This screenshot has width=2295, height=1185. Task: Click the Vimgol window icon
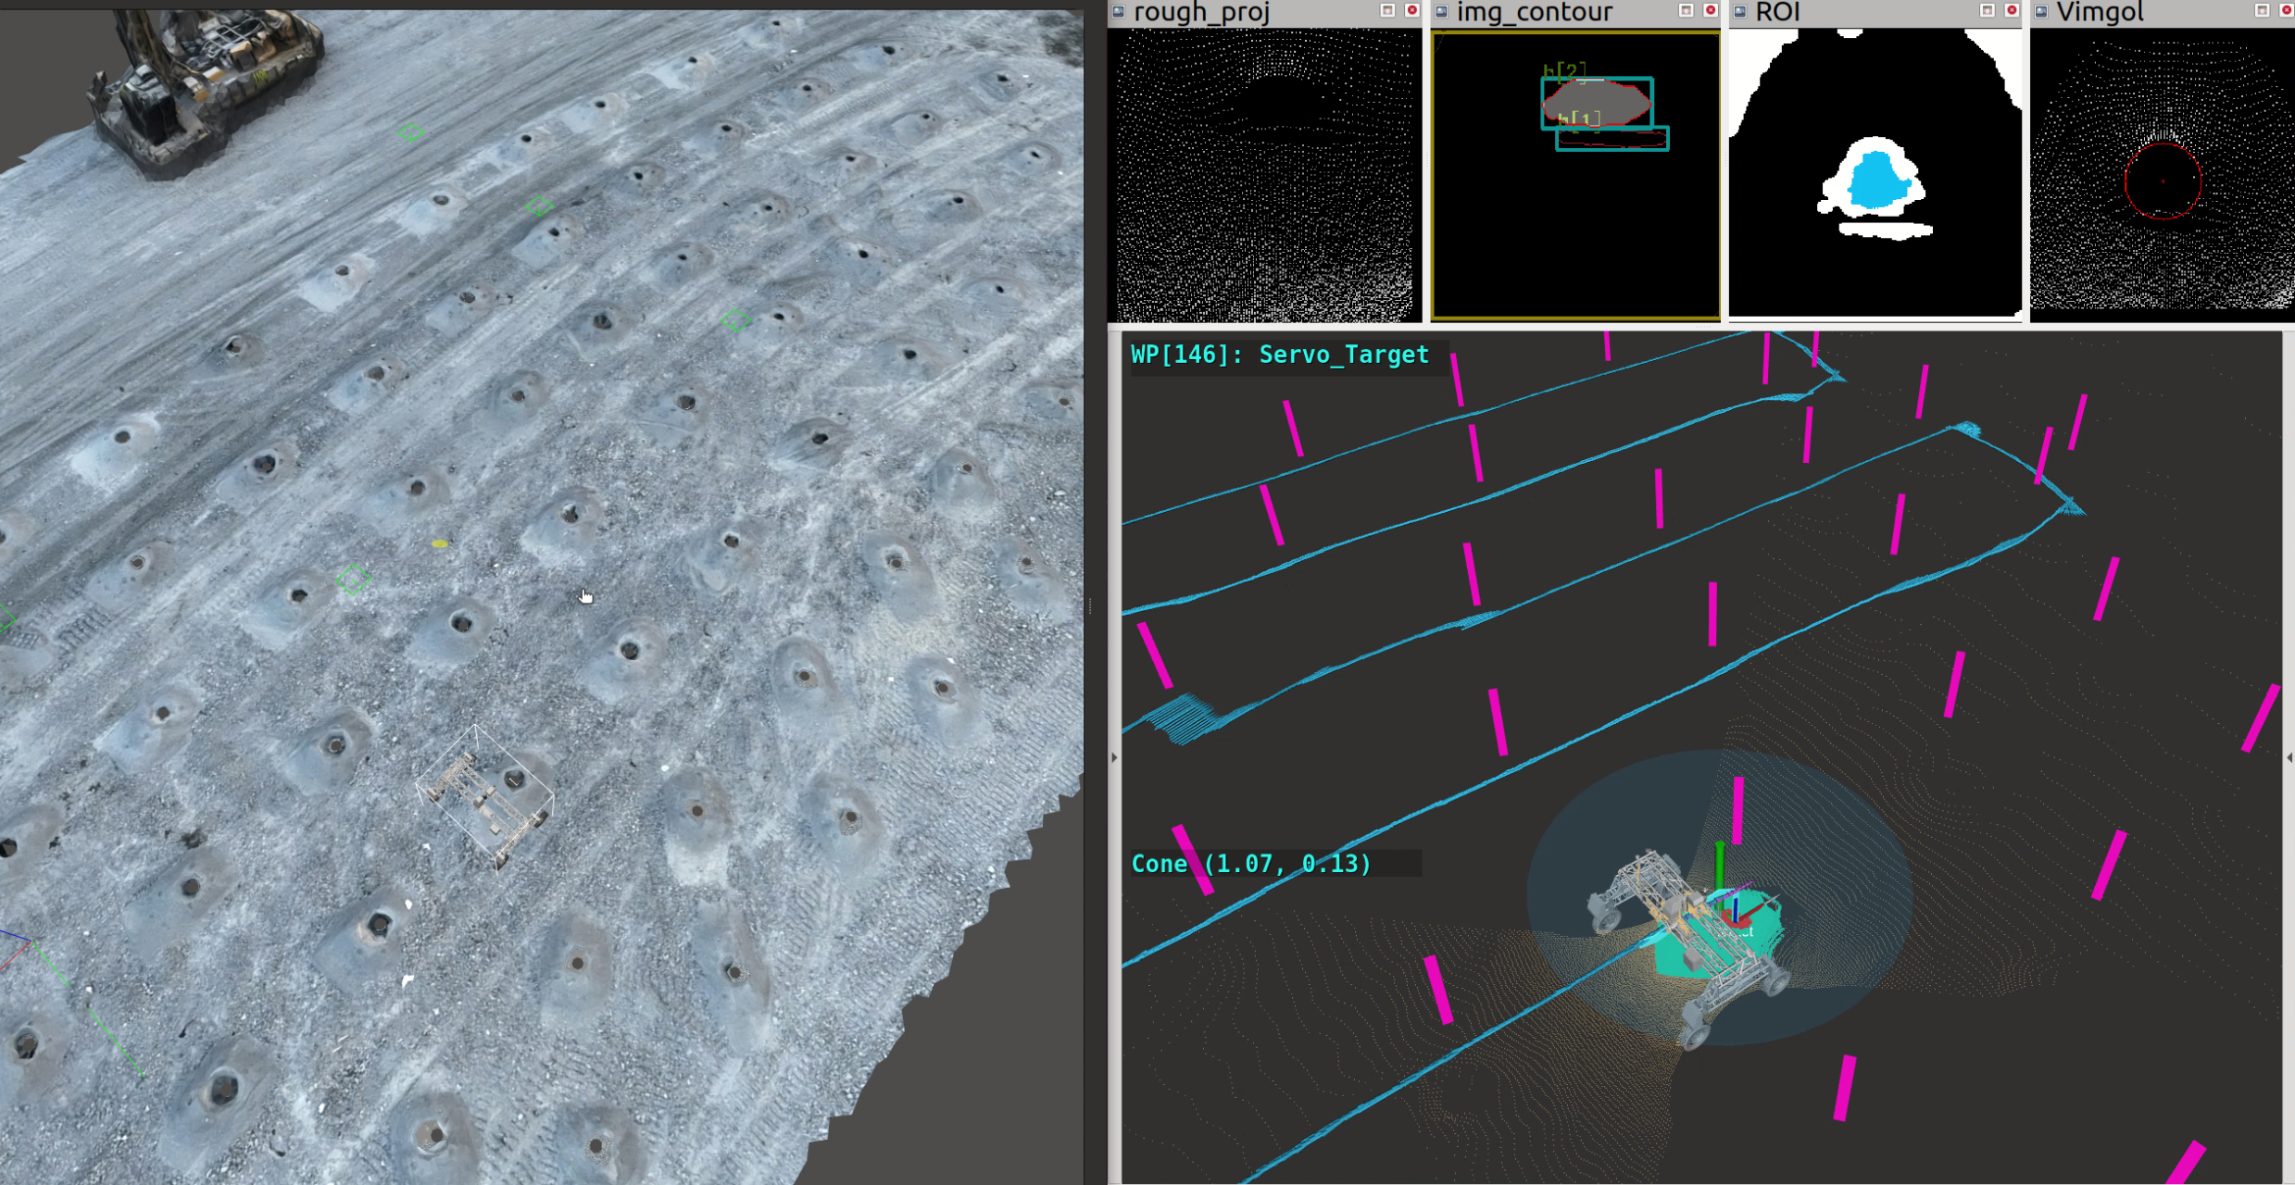2040,11
